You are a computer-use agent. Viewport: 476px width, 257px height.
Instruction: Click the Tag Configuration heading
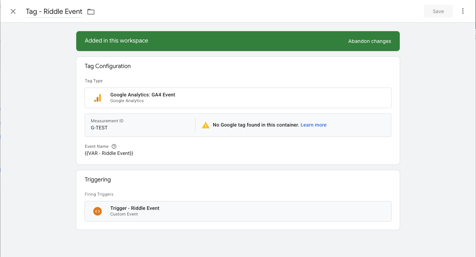point(108,66)
